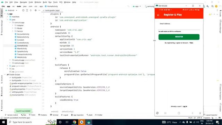This screenshot has height=125, width=222.
Task: Click the Task View taskbar icon
Action: (67, 122)
